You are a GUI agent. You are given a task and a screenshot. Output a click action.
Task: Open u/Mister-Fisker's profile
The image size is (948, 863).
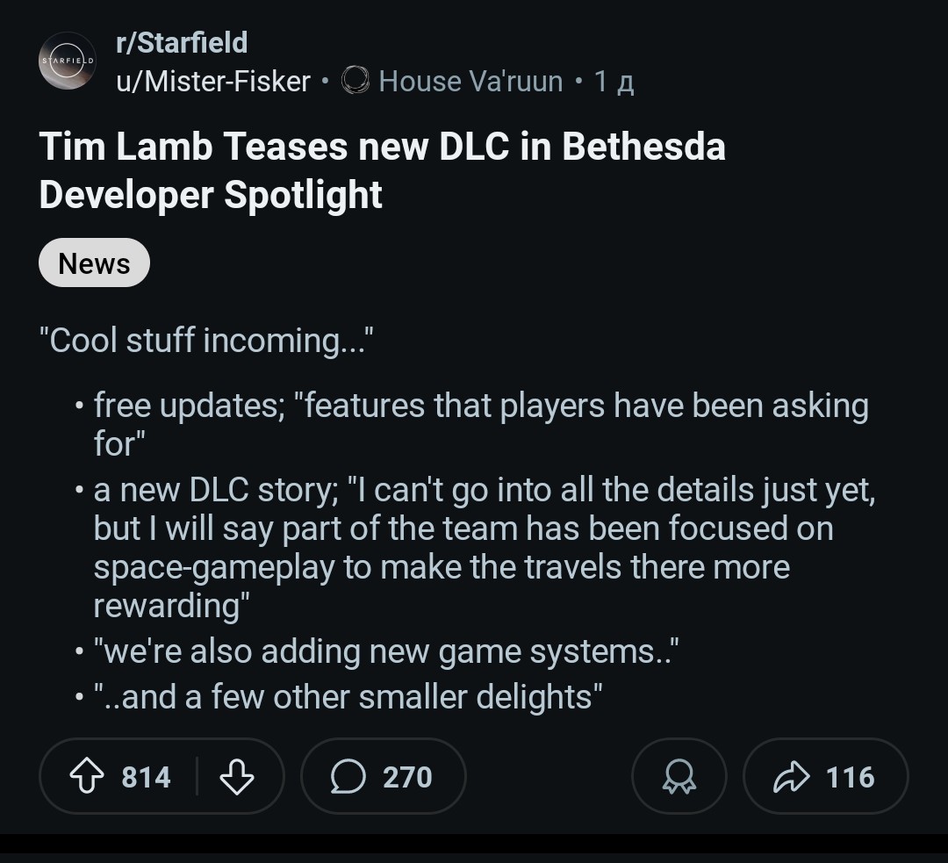coord(213,82)
